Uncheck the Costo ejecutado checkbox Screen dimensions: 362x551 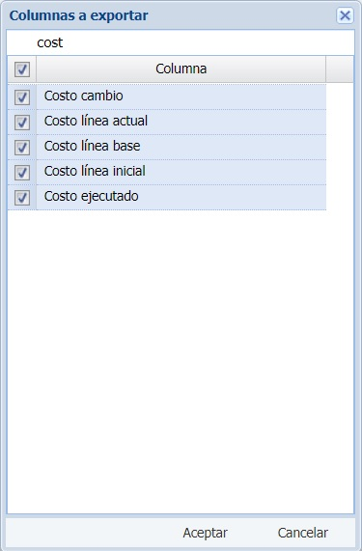click(x=22, y=198)
